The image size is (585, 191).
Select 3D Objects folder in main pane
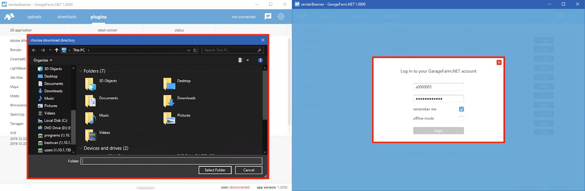tap(101, 84)
